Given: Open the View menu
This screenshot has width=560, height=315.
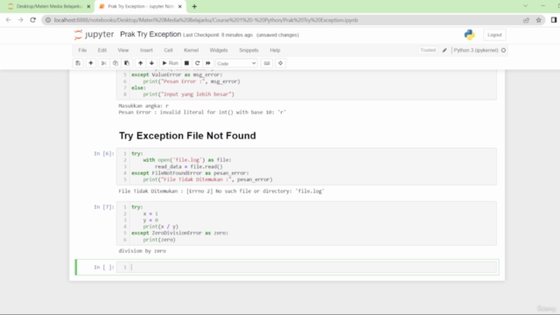Looking at the screenshot, I should point(123,51).
